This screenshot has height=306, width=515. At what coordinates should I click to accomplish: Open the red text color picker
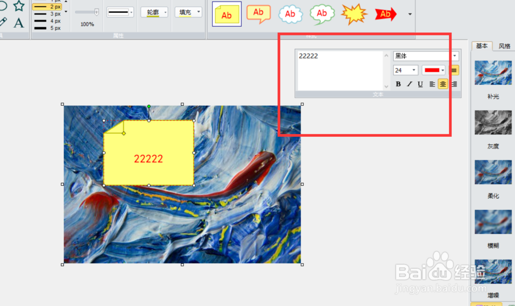coord(434,70)
